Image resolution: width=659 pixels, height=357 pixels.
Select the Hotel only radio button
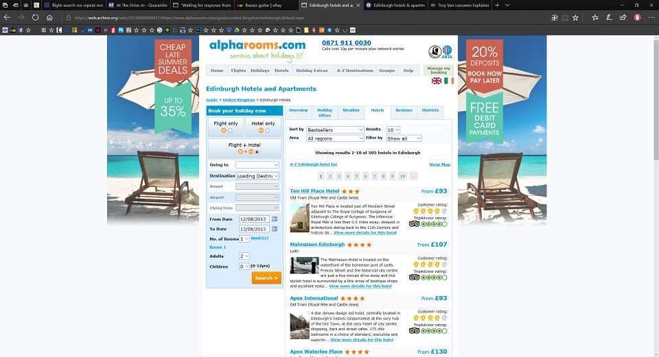267,130
